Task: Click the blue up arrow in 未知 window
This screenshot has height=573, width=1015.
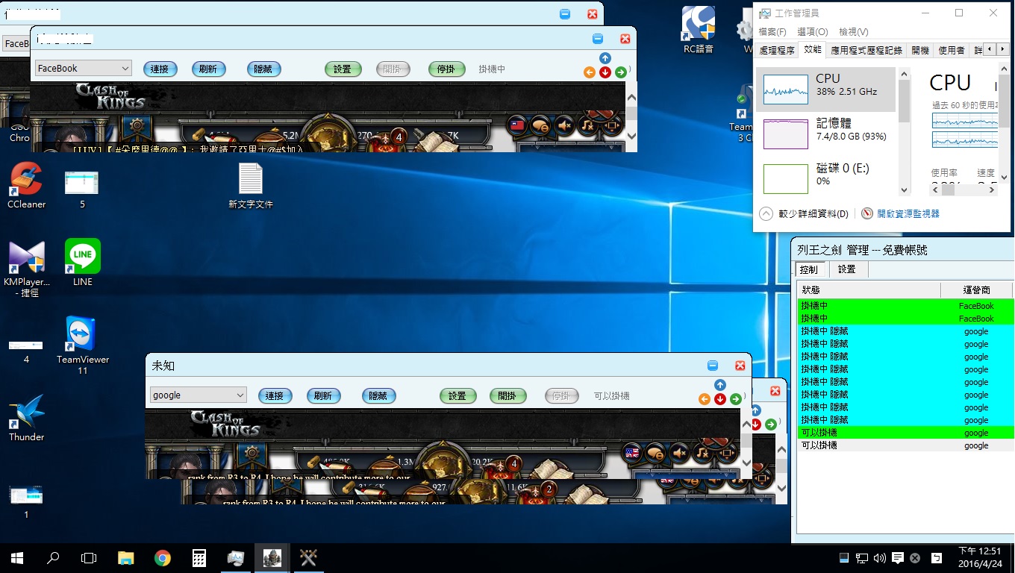Action: click(x=720, y=385)
